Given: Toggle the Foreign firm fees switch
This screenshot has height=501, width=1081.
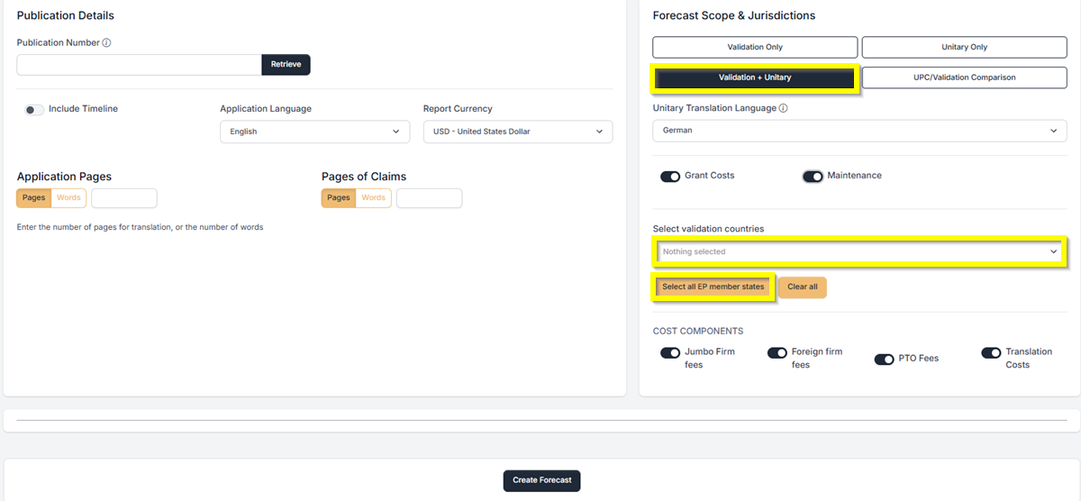Looking at the screenshot, I should (777, 353).
